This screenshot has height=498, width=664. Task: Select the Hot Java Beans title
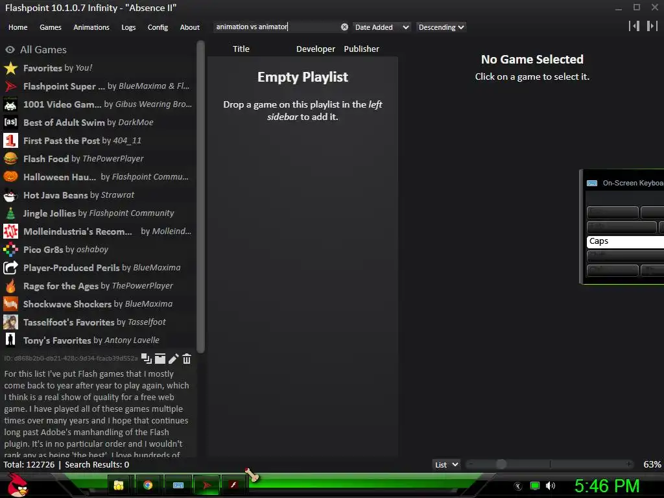point(56,195)
